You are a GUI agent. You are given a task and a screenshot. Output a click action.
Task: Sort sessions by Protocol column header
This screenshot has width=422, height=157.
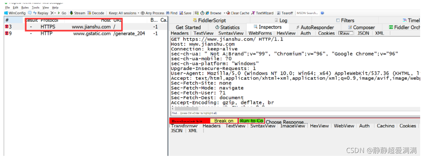point(49,20)
